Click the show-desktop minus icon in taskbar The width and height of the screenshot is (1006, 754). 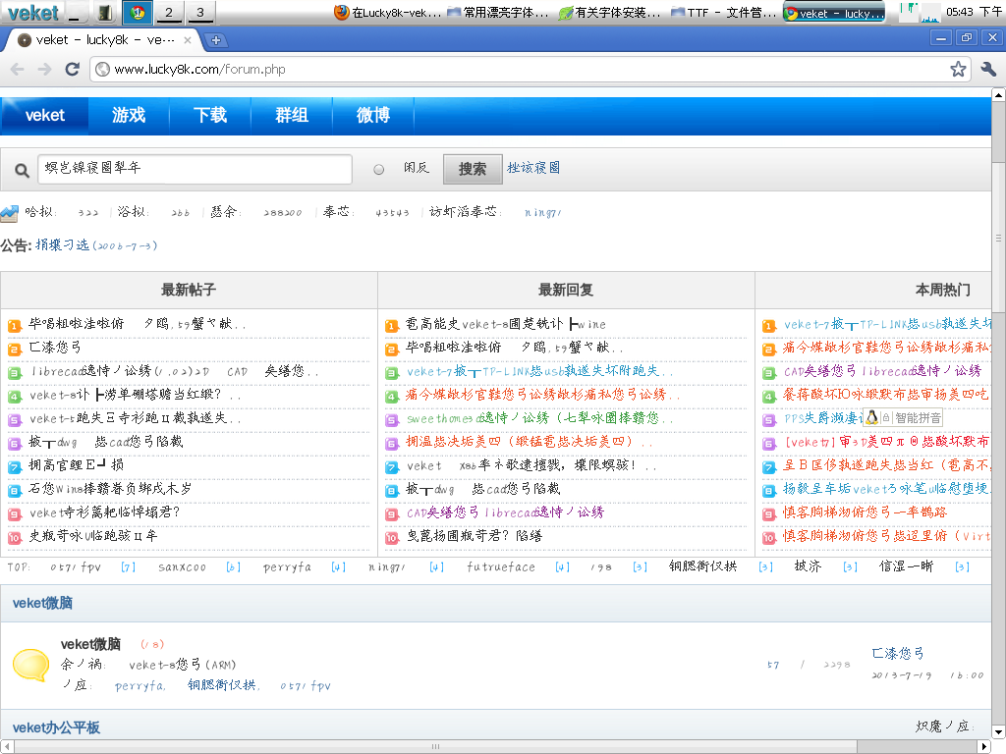pyautogui.click(x=78, y=12)
